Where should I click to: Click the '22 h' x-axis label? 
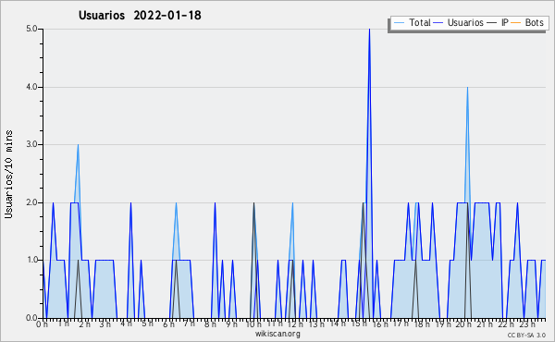pyautogui.click(x=507, y=324)
